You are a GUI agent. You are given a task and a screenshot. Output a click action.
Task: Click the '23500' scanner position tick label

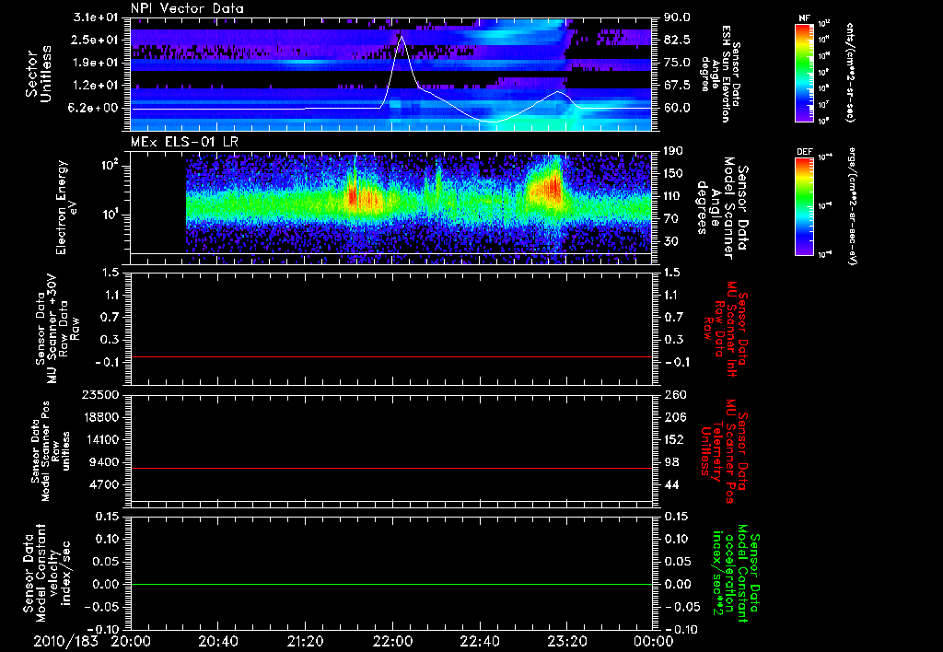click(100, 395)
